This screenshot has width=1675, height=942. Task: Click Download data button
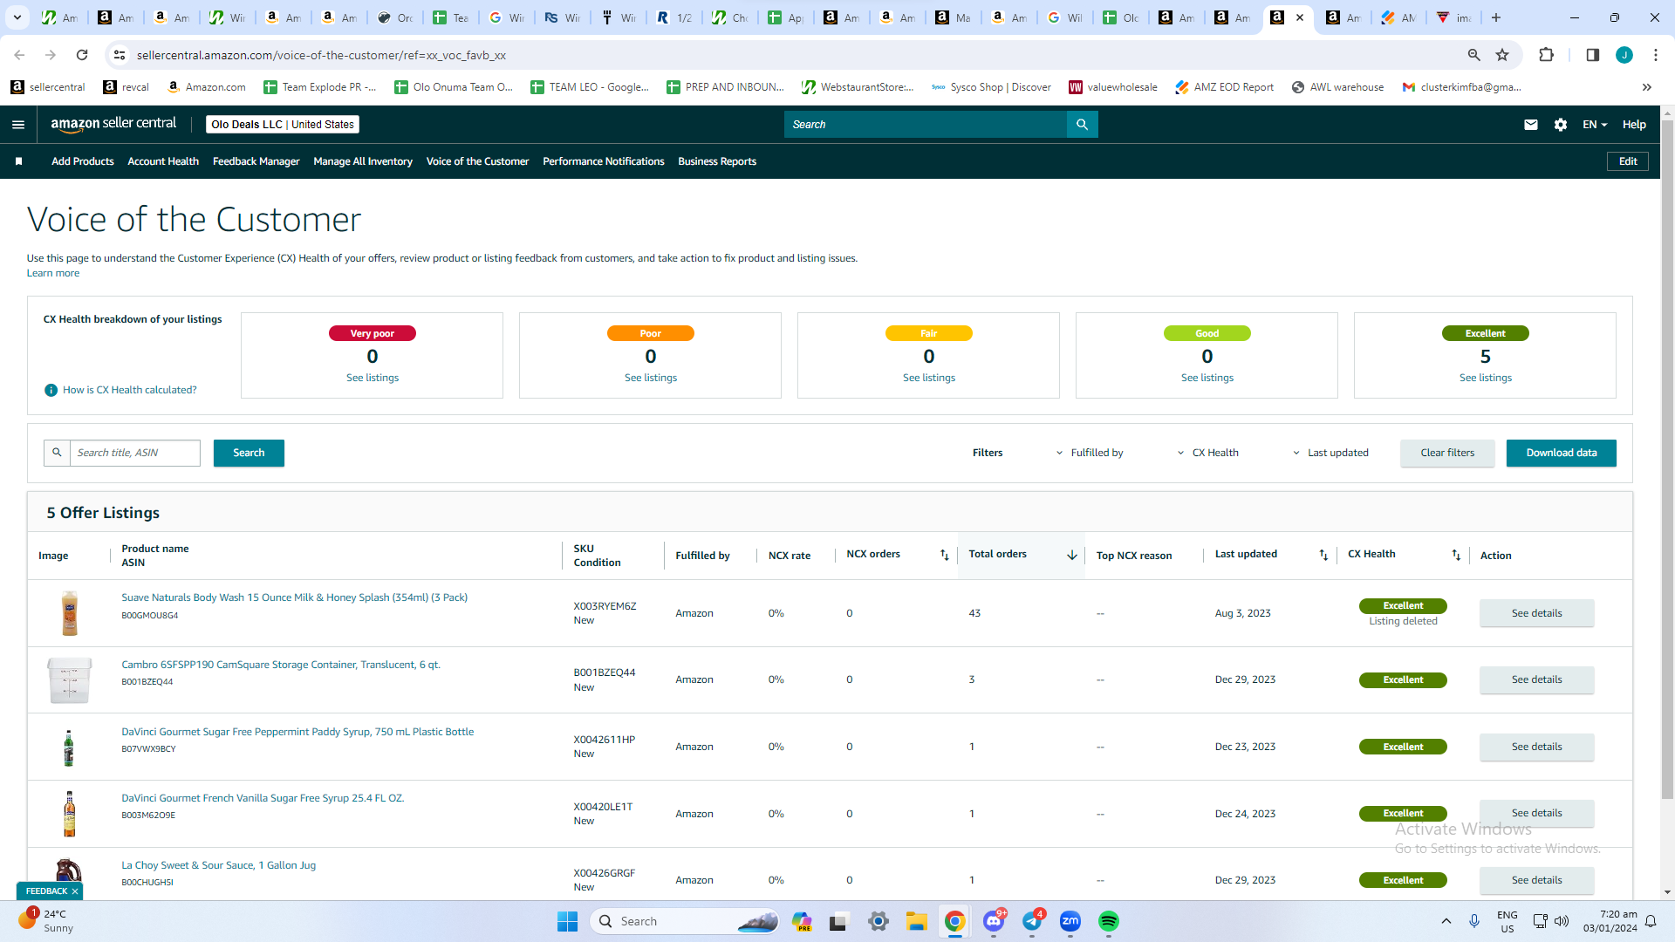click(x=1562, y=453)
